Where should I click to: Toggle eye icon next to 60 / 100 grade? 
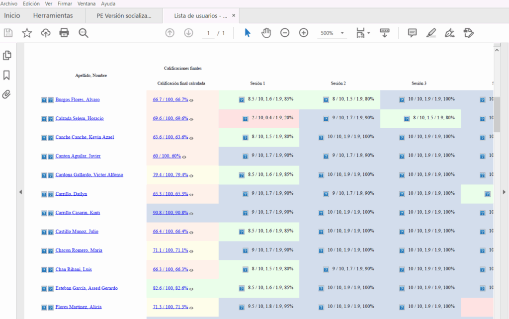pos(184,157)
